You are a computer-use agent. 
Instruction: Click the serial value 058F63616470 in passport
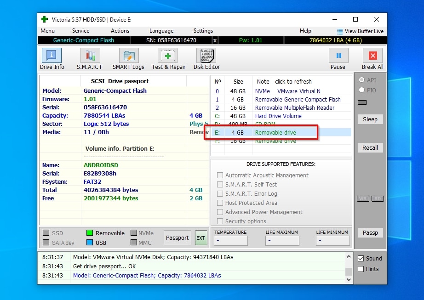click(105, 107)
